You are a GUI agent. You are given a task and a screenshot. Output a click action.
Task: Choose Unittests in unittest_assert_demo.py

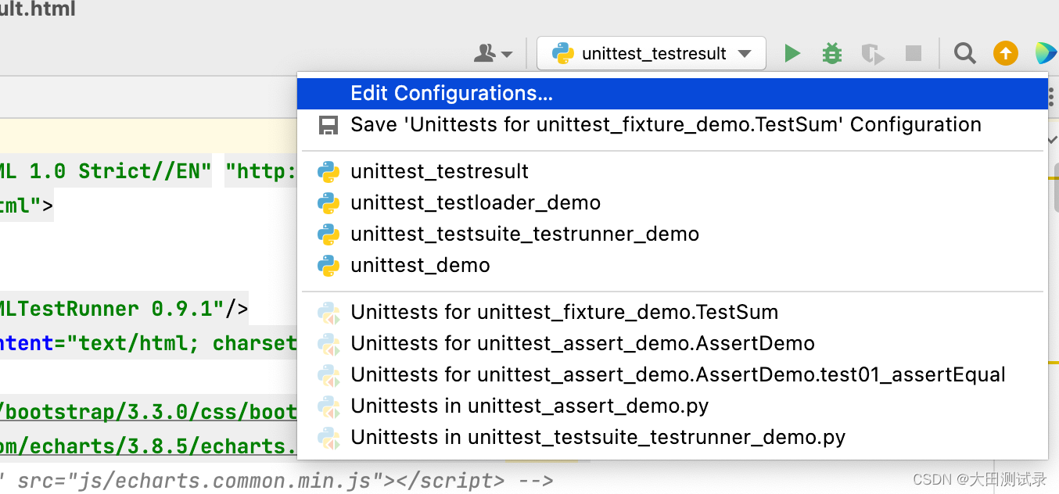(529, 406)
